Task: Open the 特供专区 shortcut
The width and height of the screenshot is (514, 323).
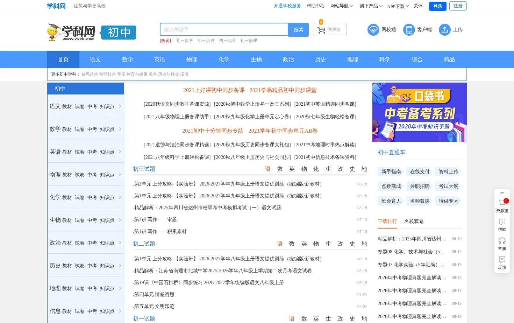Action: (x=449, y=201)
